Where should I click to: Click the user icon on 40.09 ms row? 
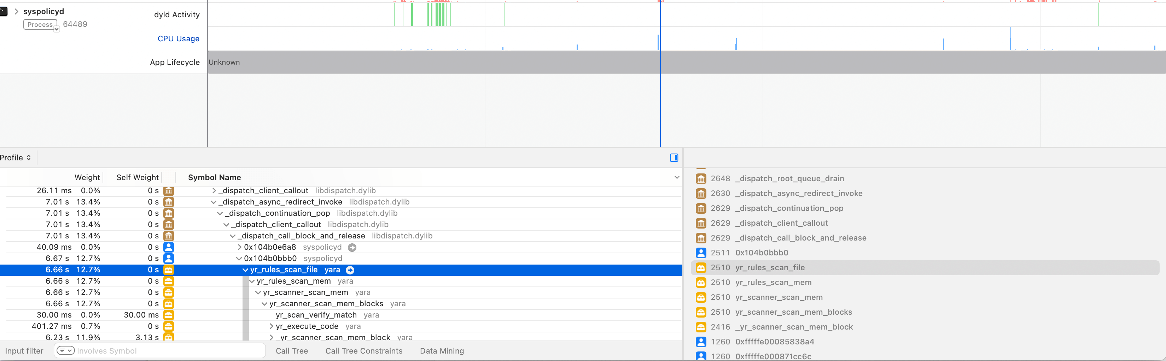tap(168, 247)
